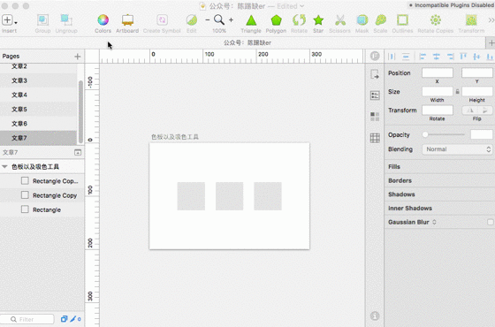Open the Blending mode dropdown
This screenshot has height=327, width=495.
click(457, 149)
